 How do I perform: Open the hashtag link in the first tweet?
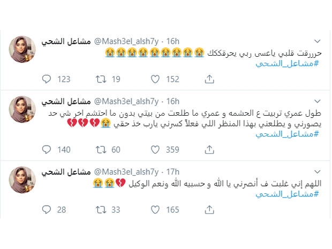coord(287,64)
